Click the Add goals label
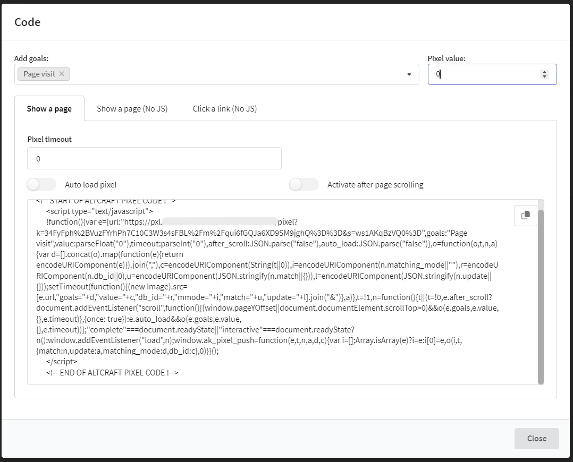 31,58
